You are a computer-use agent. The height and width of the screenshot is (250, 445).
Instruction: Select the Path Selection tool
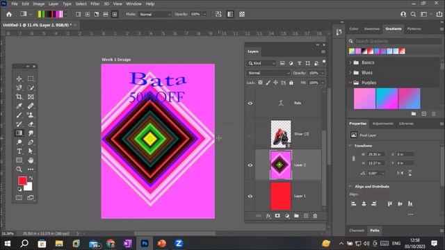pyautogui.click(x=31, y=151)
